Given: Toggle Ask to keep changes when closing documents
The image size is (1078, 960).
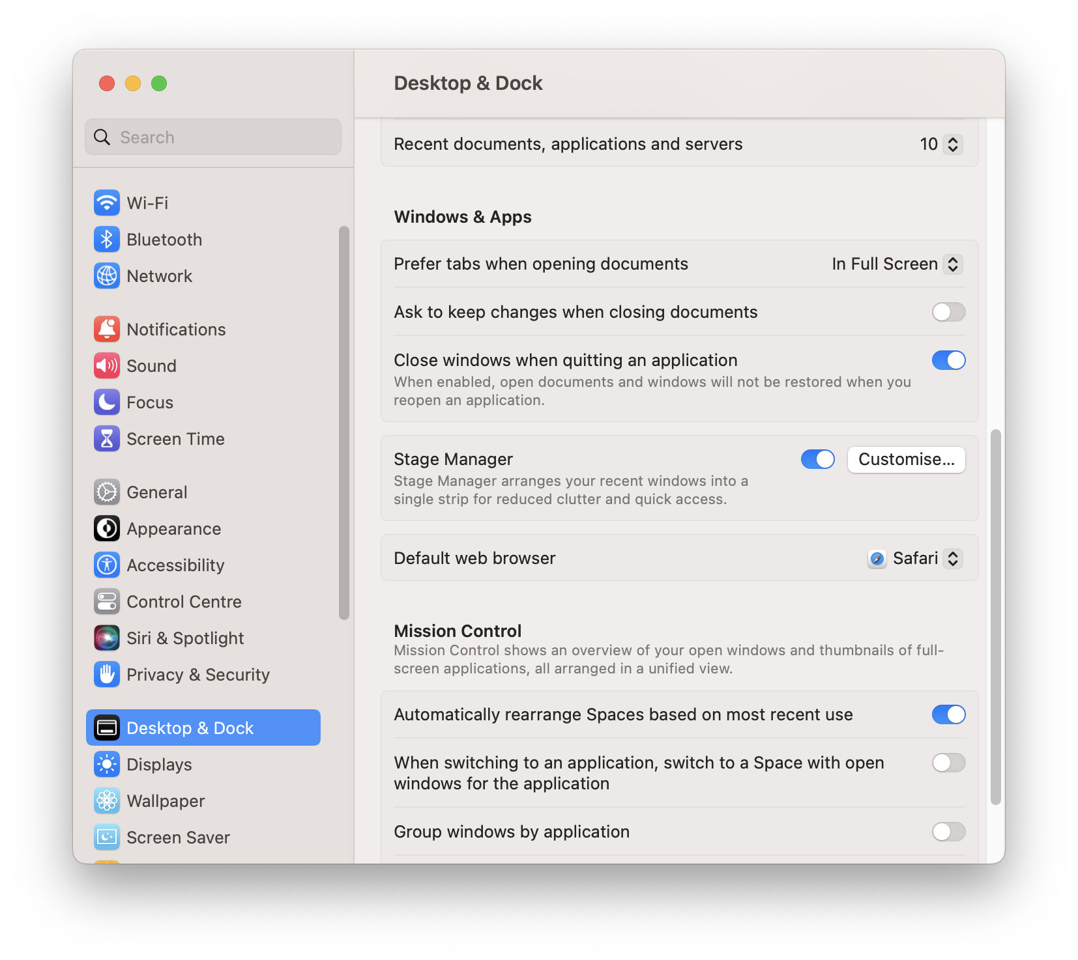Looking at the screenshot, I should point(948,312).
